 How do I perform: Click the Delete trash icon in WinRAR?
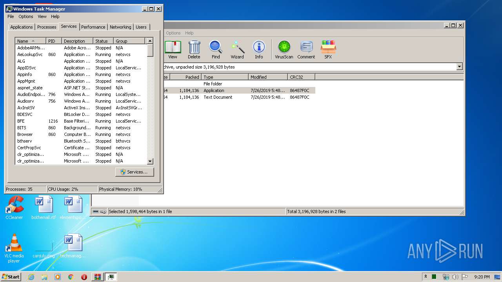click(x=194, y=50)
